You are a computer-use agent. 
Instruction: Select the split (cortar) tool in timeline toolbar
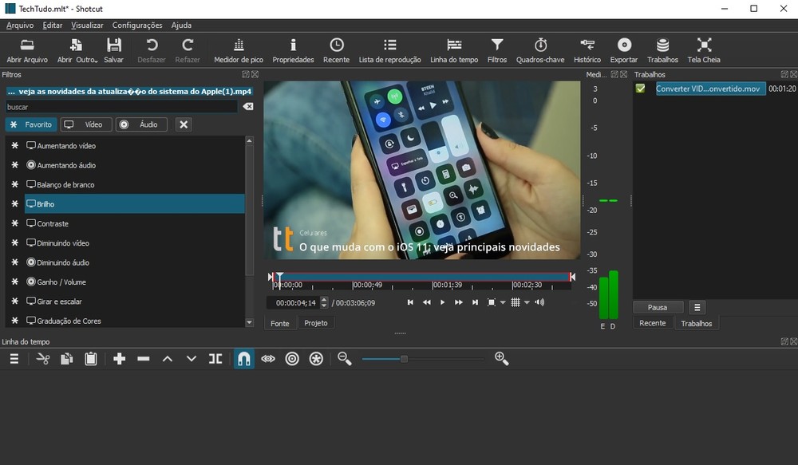click(x=215, y=358)
